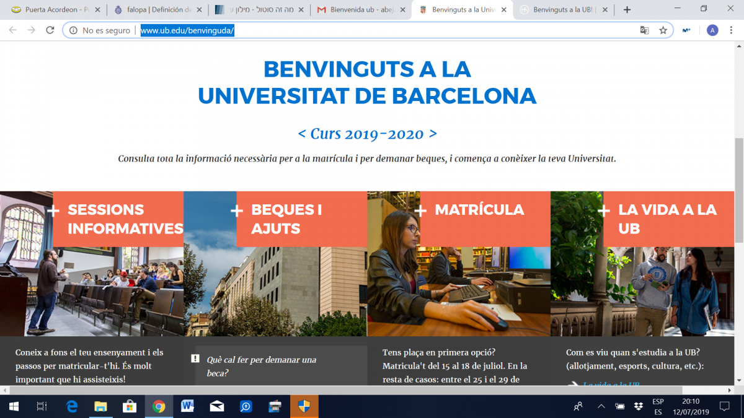Click the 'Curs 2019-2020' text
Image resolution: width=744 pixels, height=418 pixels.
[367, 133]
